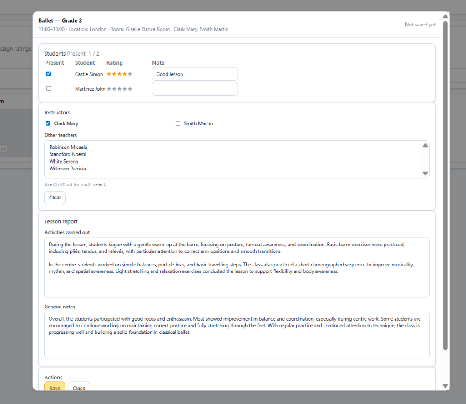The height and width of the screenshot is (404, 466).
Task: Select White Serena from the teachers list
Action: pos(64,161)
